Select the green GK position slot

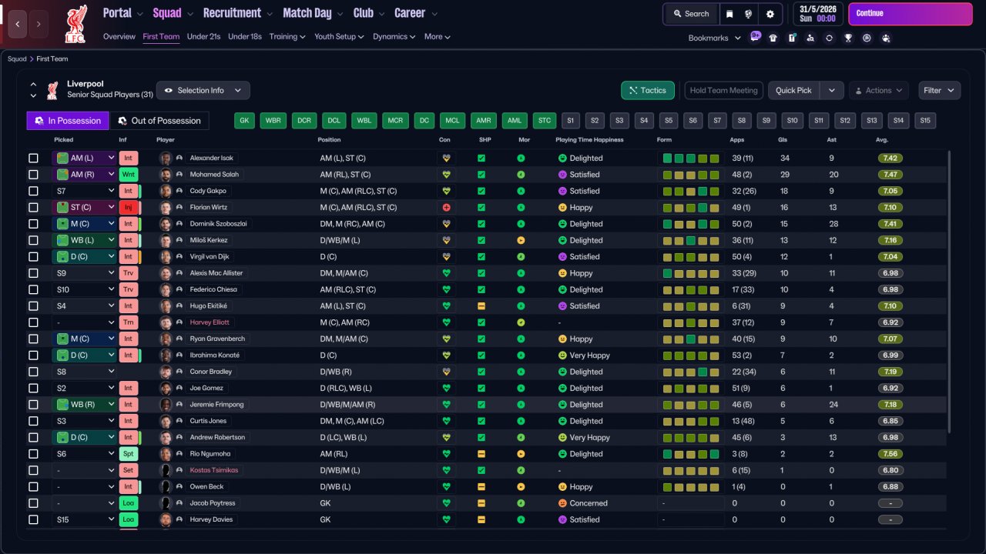click(245, 121)
